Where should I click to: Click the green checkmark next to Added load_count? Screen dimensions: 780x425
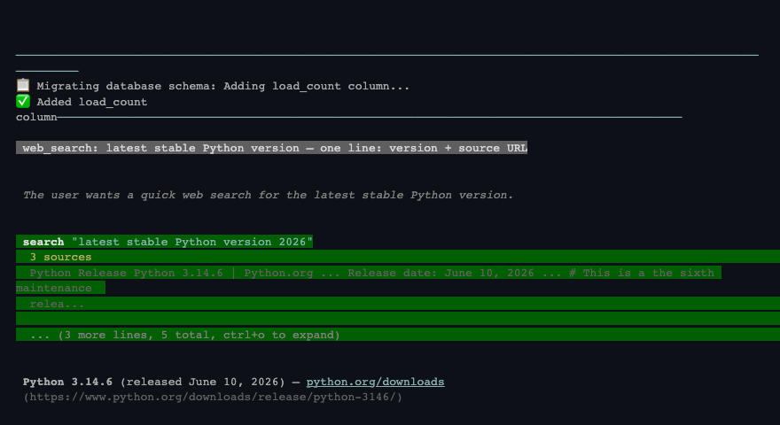click(23, 102)
